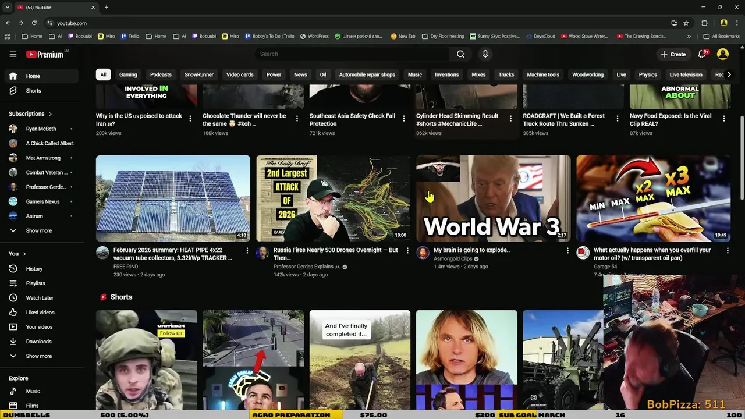Open the account avatar menu
The height and width of the screenshot is (419, 745).
click(x=723, y=54)
